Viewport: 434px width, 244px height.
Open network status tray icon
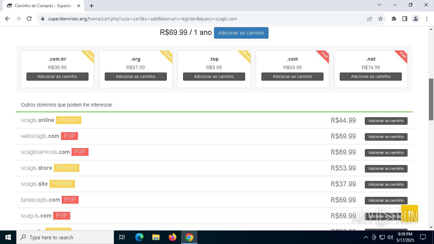pyautogui.click(x=382, y=237)
